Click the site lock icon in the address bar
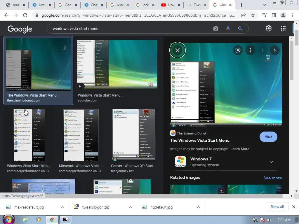Screen dimensions: 299x224 (37, 15)
